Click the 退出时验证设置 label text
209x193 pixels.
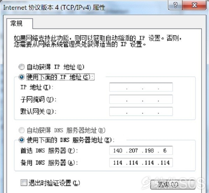(x=54, y=183)
